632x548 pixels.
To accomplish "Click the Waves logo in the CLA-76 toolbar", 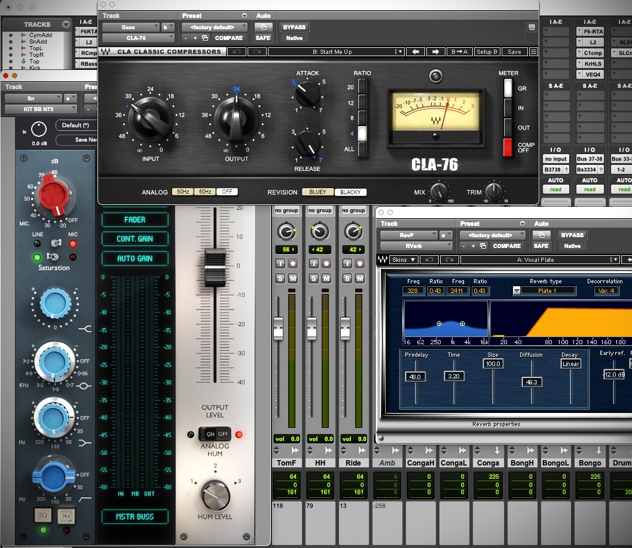I will (106, 51).
